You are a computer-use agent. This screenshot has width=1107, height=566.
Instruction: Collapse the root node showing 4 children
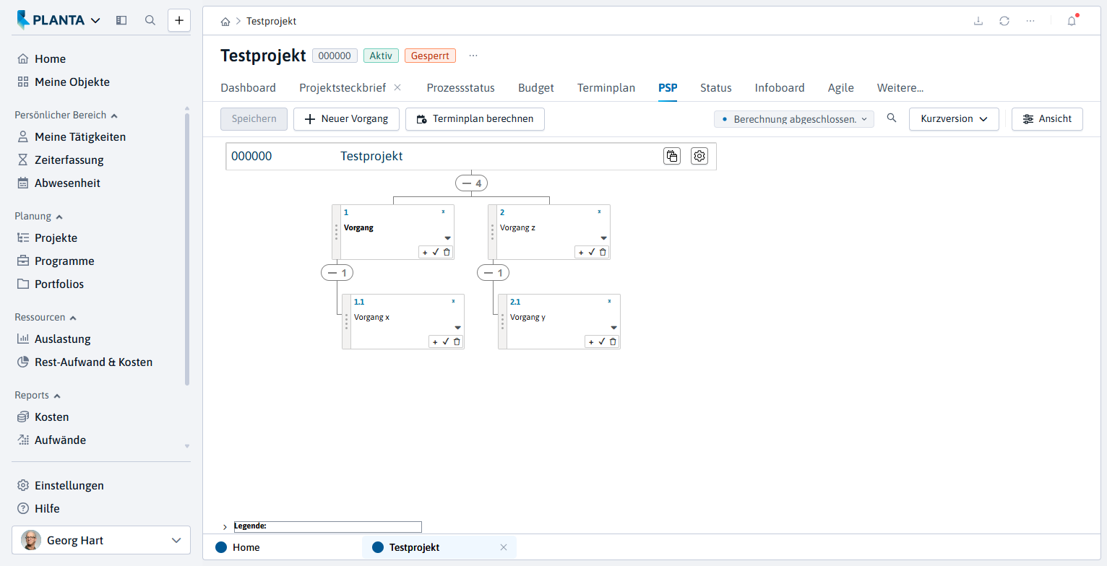tap(471, 183)
